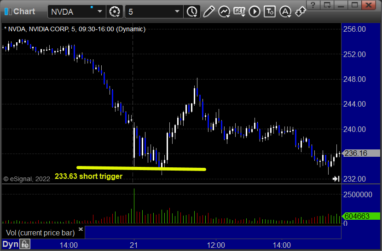This screenshot has height=251, width=382.
Task: Click the 252.00 price axis label
Action: [354, 54]
